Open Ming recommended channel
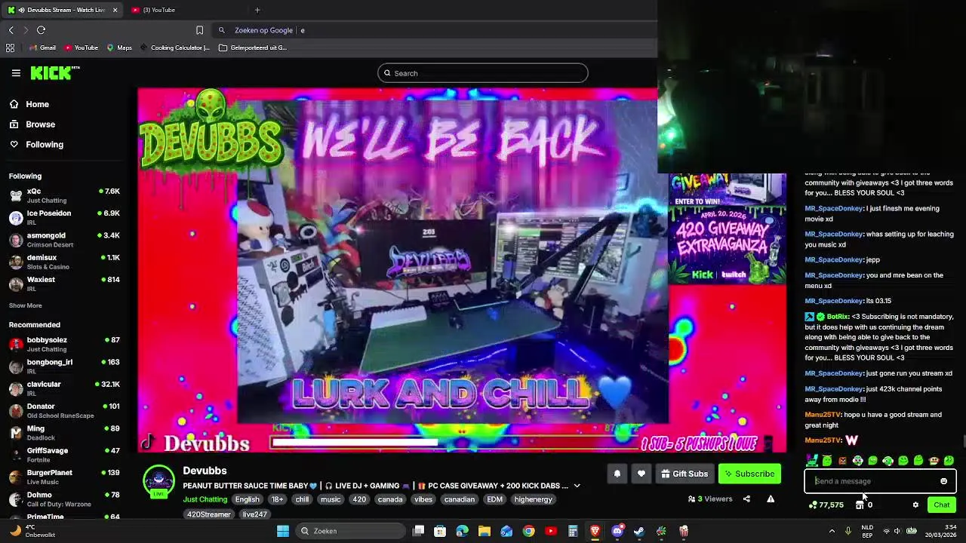966x543 pixels. coord(64,432)
